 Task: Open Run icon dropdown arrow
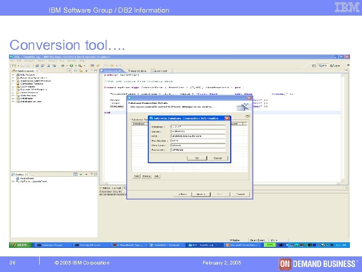pyautogui.click(x=75, y=66)
